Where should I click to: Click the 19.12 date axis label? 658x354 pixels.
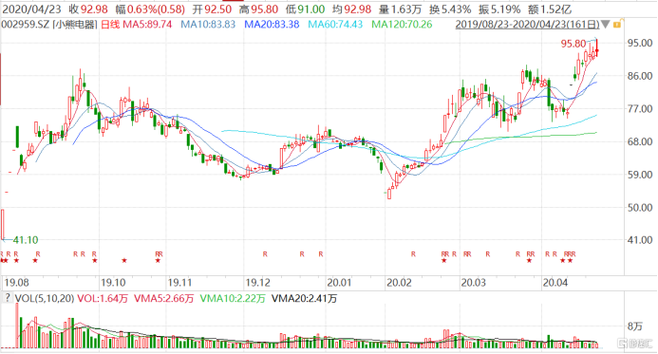[258, 282]
